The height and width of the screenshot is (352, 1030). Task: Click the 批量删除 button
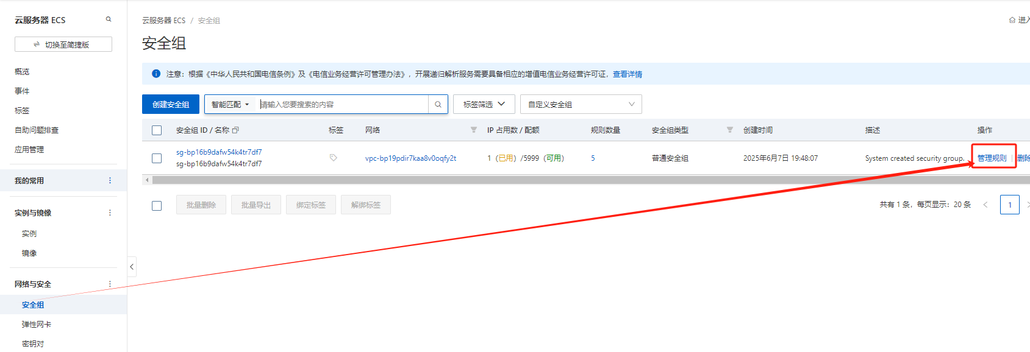(201, 205)
